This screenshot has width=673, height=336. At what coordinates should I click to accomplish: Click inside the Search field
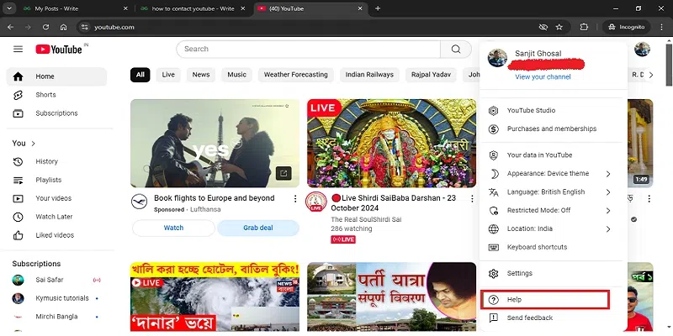tap(308, 49)
